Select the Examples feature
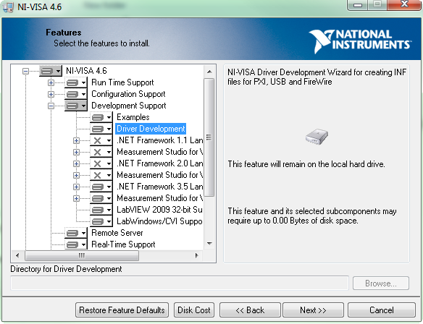 (133, 117)
